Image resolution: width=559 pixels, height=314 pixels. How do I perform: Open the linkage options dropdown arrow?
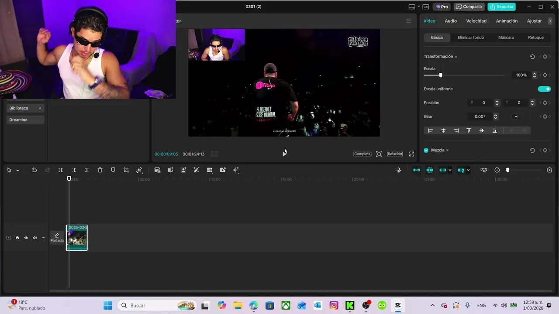coord(450,170)
